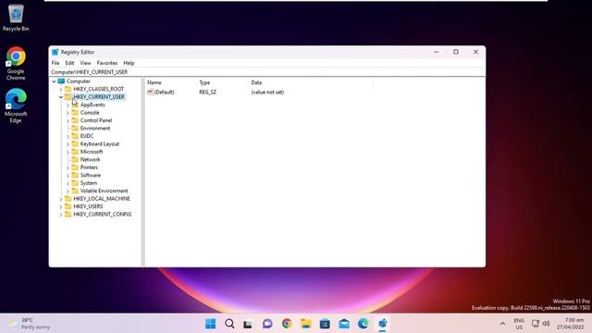The height and width of the screenshot is (333, 592).
Task: Expand HKEY_CLASSES_ROOT chevron
Action: click(61, 89)
